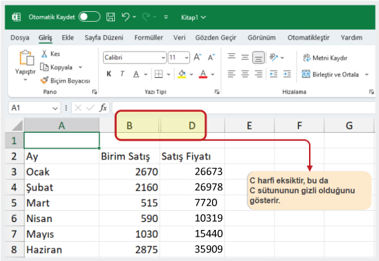Viewport: 379px width, 261px height.
Task: Toggle the Otomatik Kaydet switch
Action: click(89, 17)
